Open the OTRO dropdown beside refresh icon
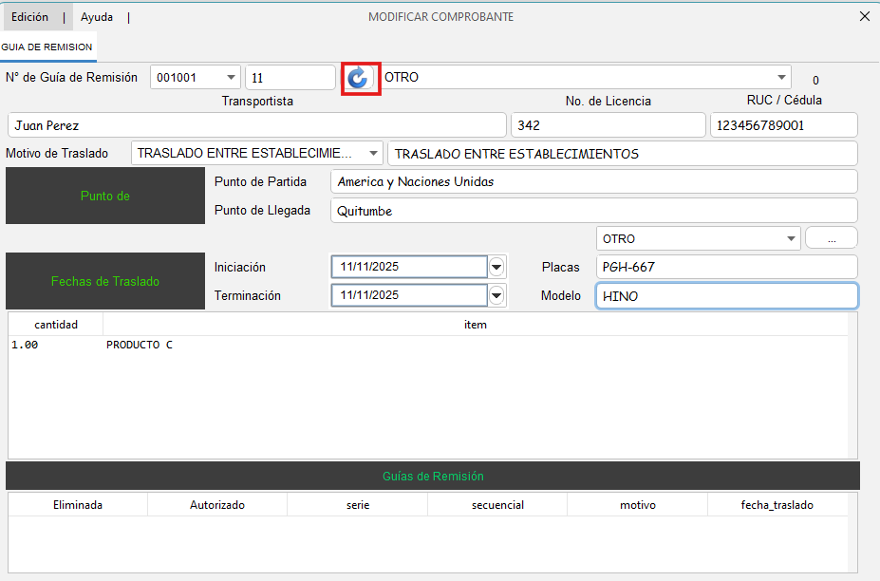 point(781,78)
